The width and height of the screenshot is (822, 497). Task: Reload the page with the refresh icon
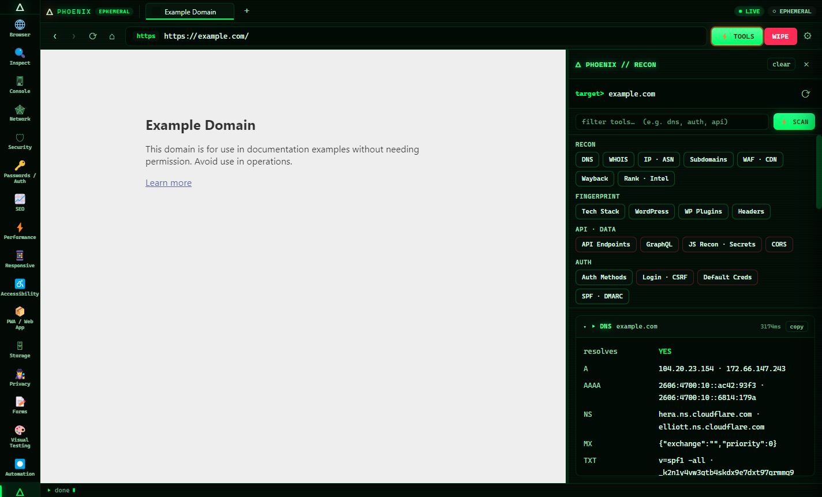click(92, 36)
